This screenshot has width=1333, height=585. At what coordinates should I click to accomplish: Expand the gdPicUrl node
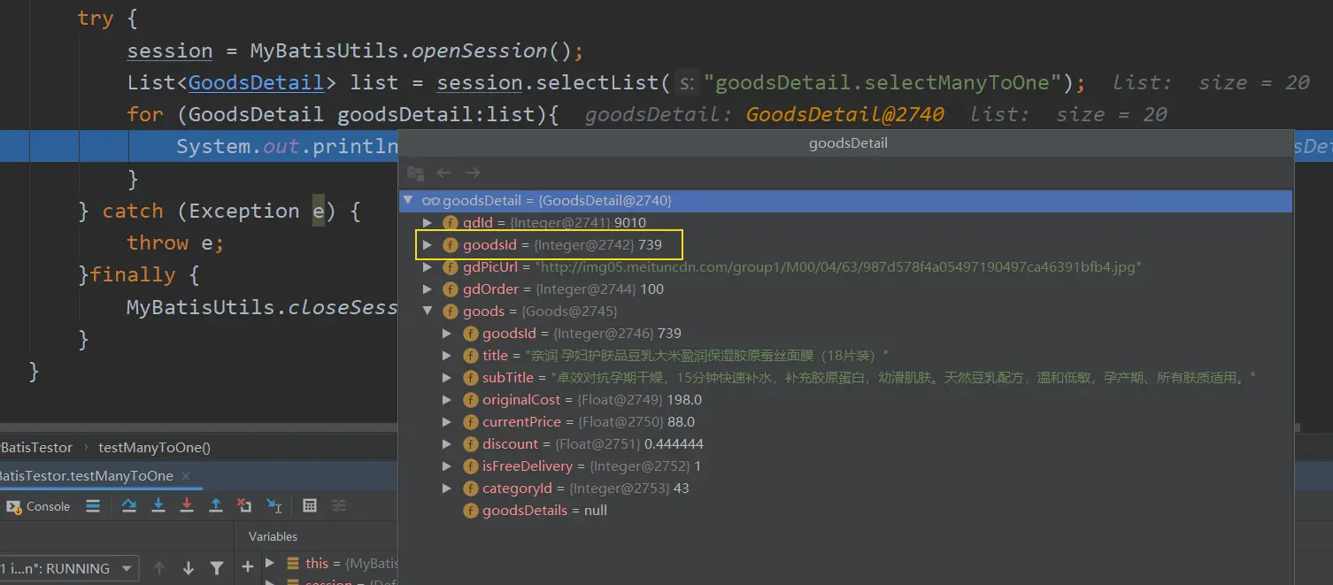[x=428, y=267]
